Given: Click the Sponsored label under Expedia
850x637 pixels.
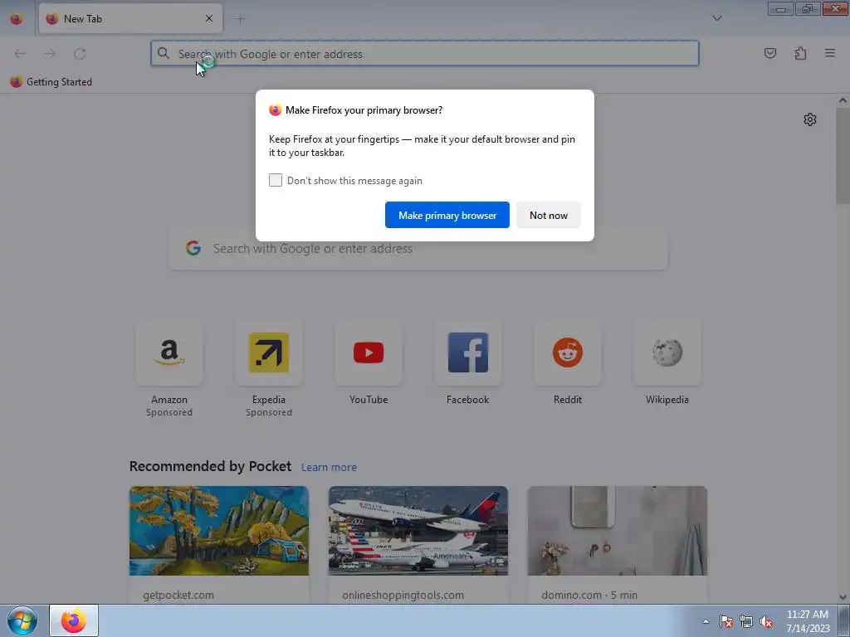Looking at the screenshot, I should coord(269,412).
